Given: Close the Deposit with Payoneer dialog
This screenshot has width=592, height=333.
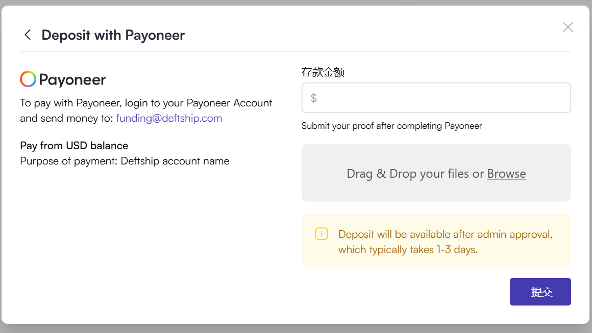Looking at the screenshot, I should click(568, 27).
